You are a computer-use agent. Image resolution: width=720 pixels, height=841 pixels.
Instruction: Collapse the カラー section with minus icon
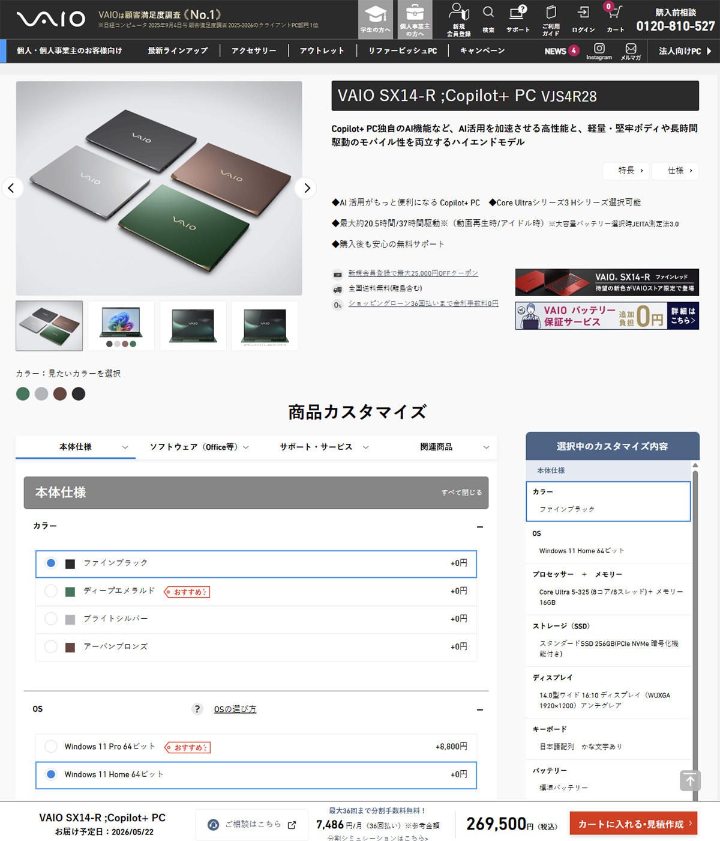(479, 527)
